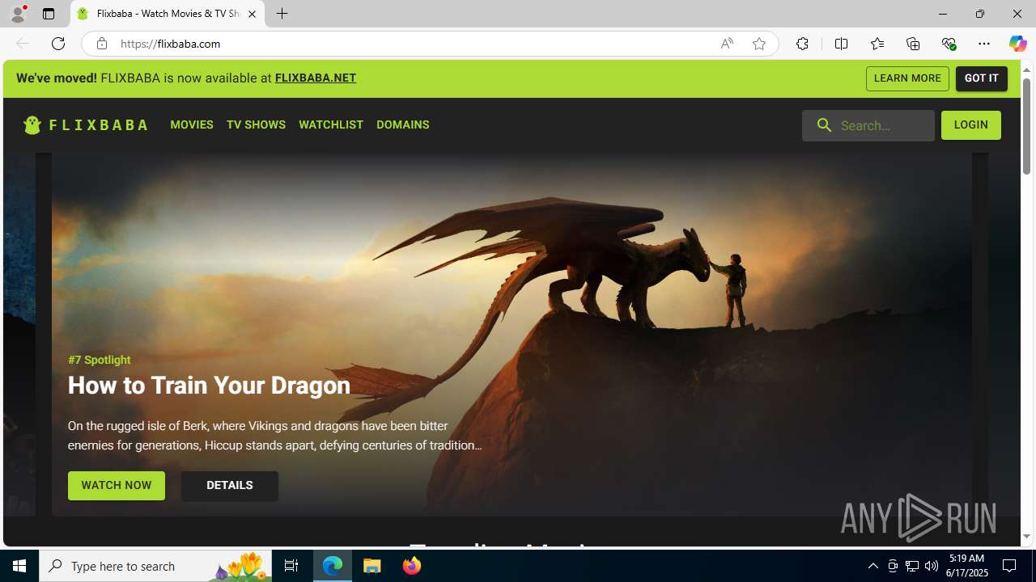Image resolution: width=1036 pixels, height=582 pixels.
Task: Open Copilot sidebar
Action: pyautogui.click(x=1017, y=44)
